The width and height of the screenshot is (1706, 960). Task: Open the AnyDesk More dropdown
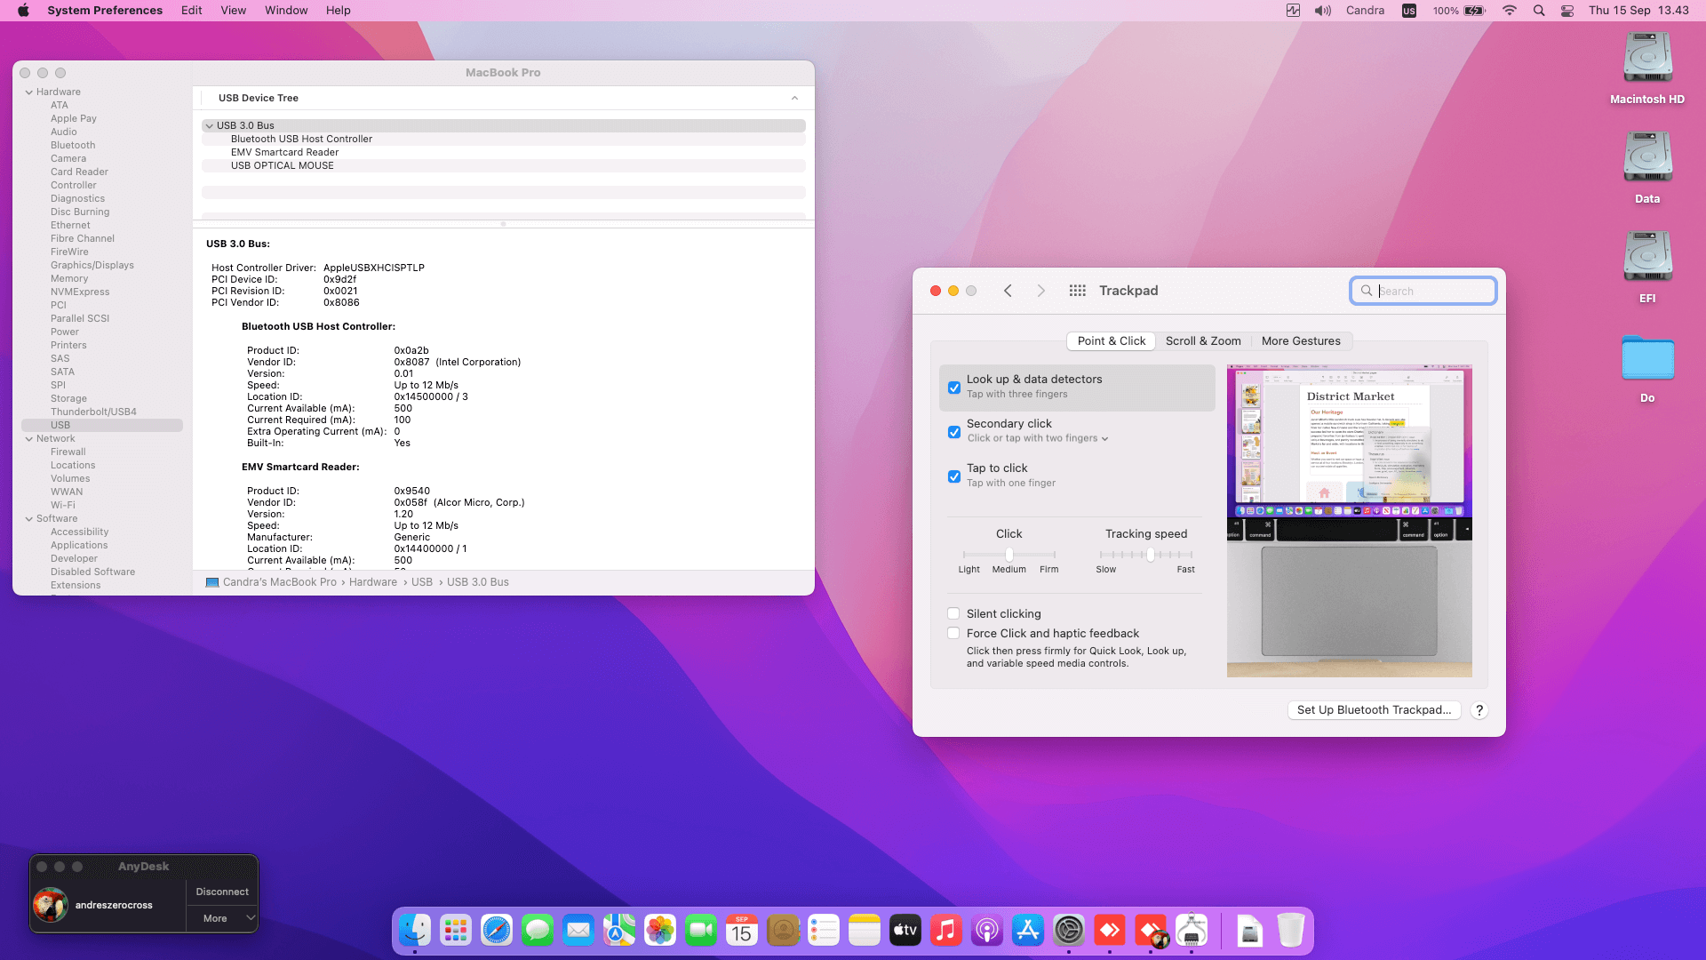coord(222,918)
